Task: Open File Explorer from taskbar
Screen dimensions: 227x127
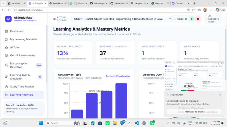Action: click(x=115, y=123)
